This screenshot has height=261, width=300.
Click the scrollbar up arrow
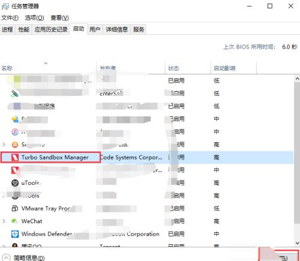[297, 79]
